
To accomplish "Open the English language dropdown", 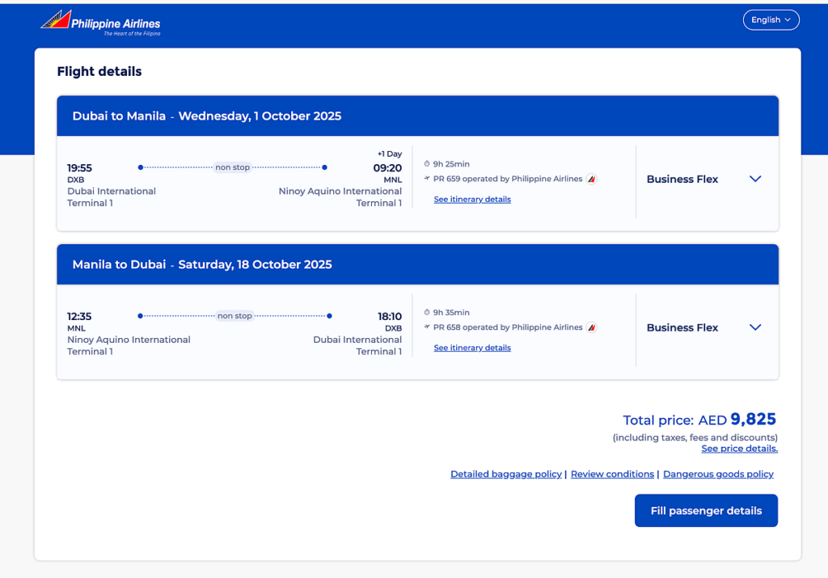I will coord(771,20).
